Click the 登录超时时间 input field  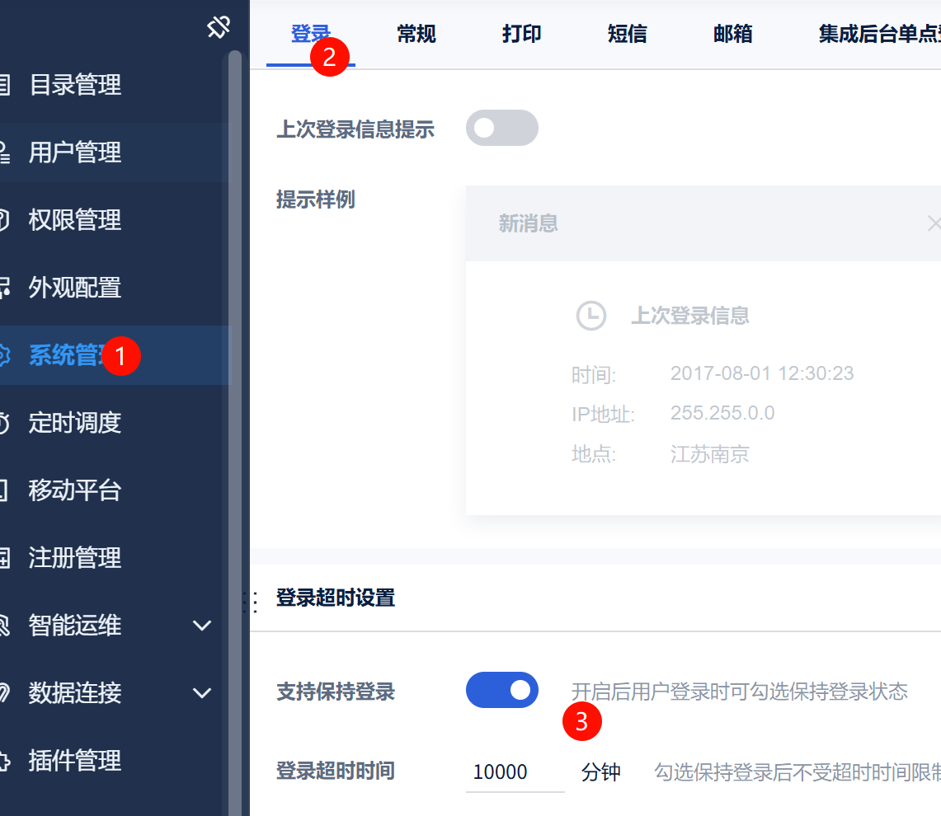pyautogui.click(x=515, y=772)
